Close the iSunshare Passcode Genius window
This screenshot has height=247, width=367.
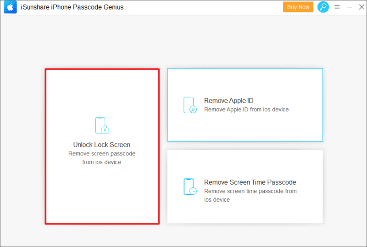click(361, 7)
